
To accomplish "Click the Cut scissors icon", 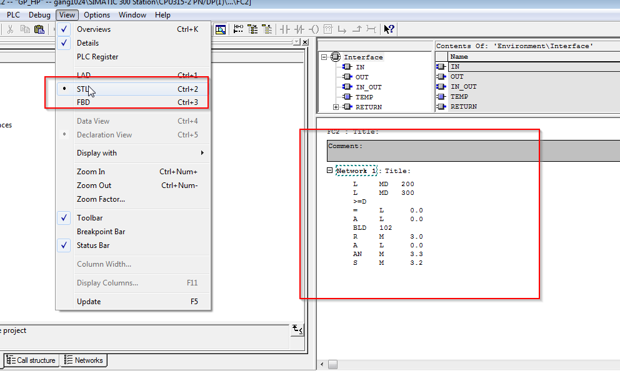I will pyautogui.click(x=10, y=29).
